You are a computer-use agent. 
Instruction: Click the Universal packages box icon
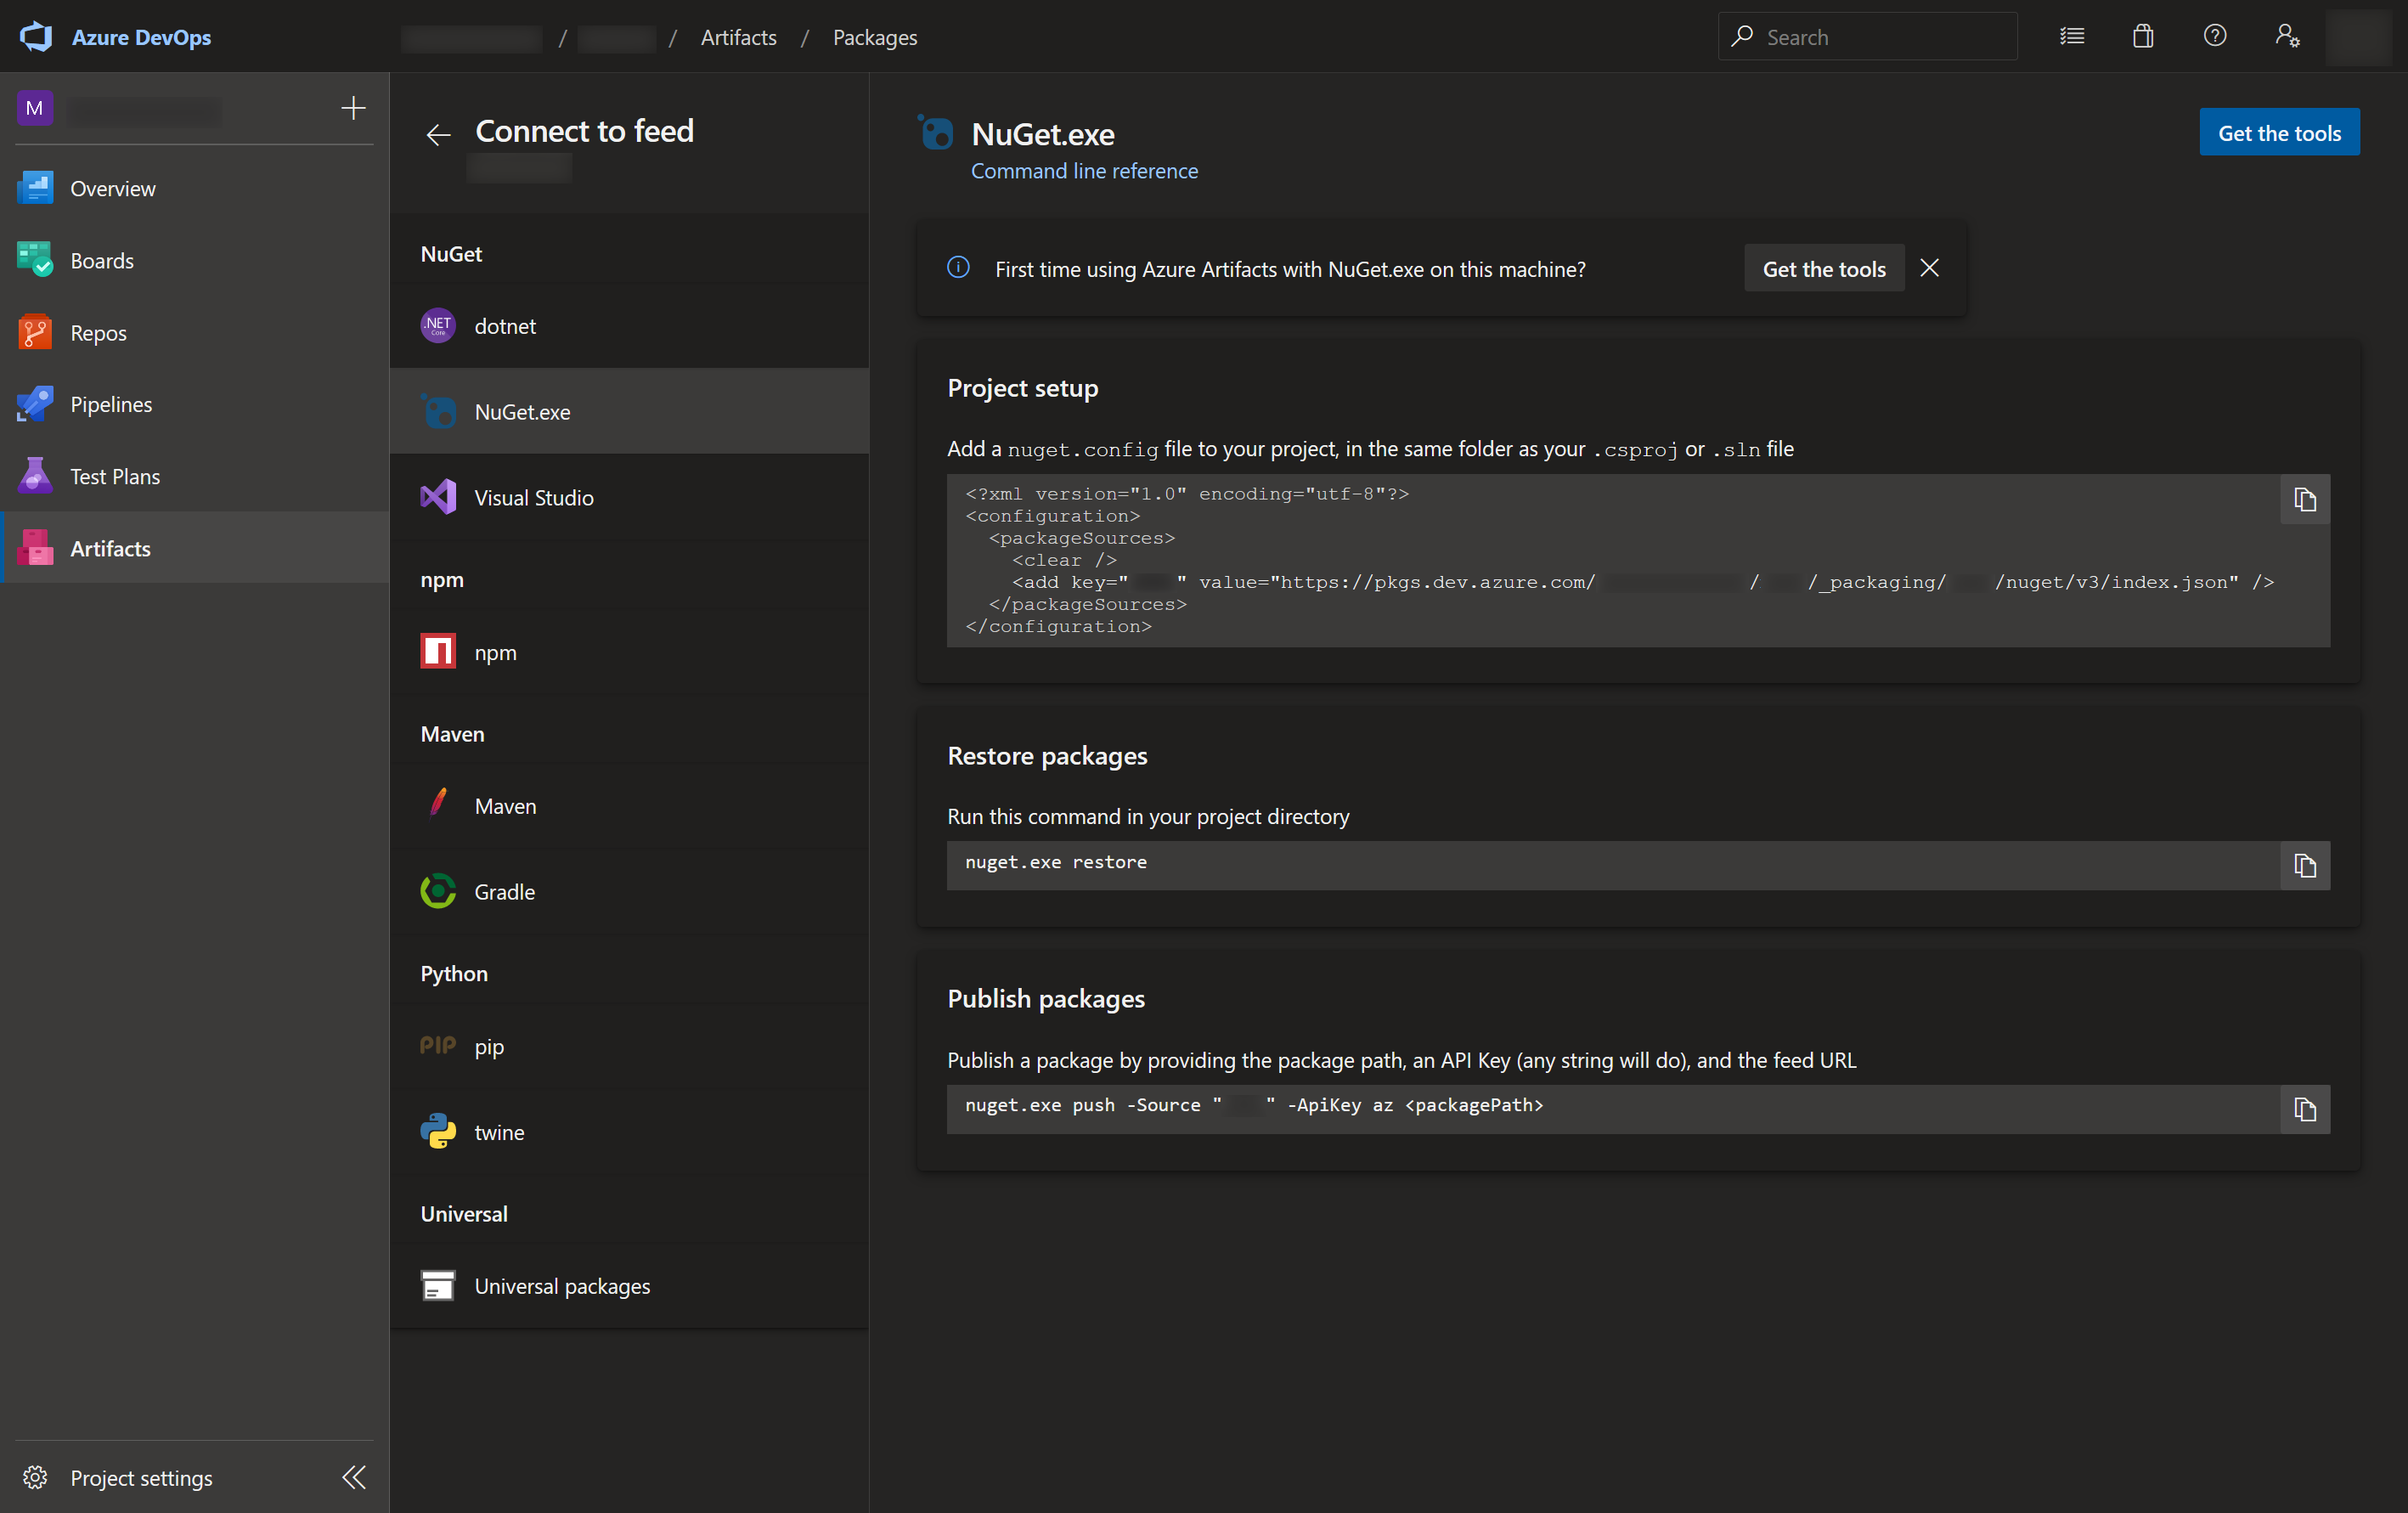click(x=438, y=1286)
